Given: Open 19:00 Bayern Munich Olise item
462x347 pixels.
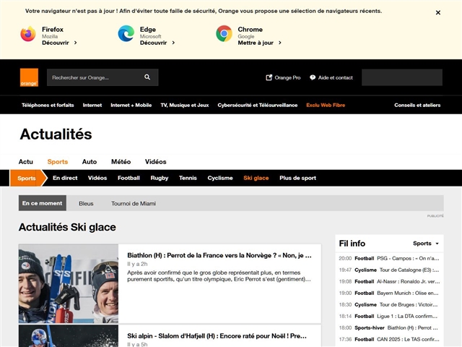Looking at the screenshot, I should (x=389, y=293).
